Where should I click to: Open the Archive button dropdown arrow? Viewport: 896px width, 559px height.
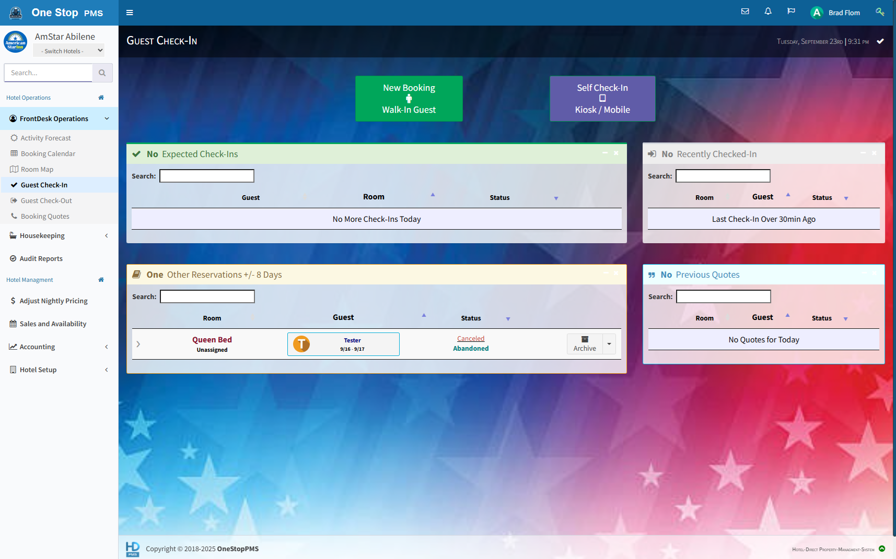tap(609, 344)
